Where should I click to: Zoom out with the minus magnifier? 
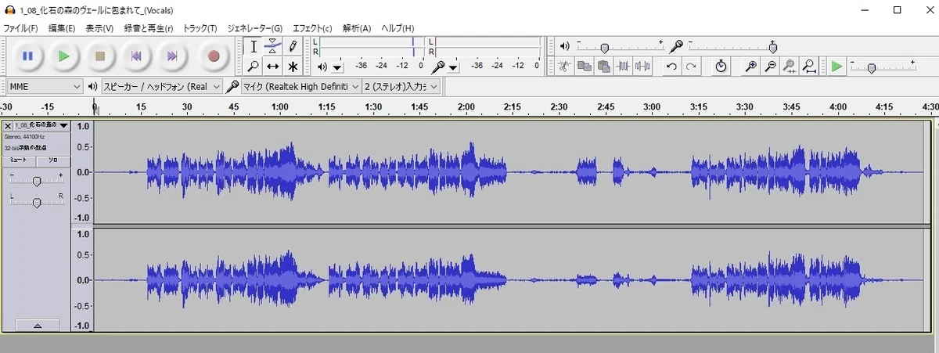click(770, 67)
